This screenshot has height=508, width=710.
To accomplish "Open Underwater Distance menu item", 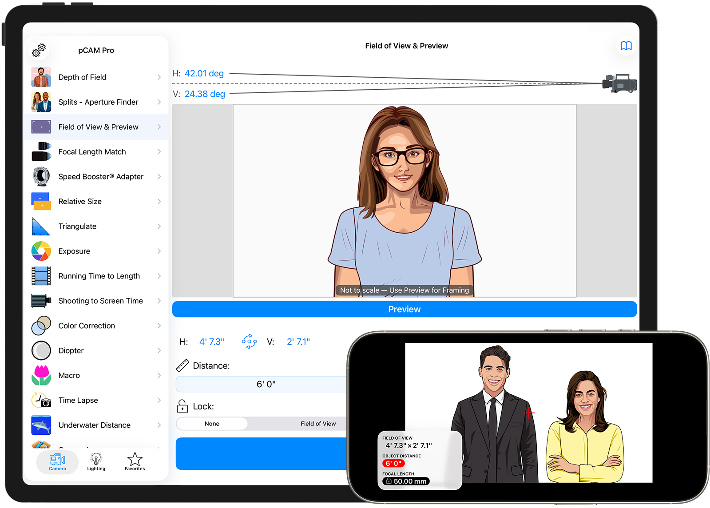I will tap(97, 425).
